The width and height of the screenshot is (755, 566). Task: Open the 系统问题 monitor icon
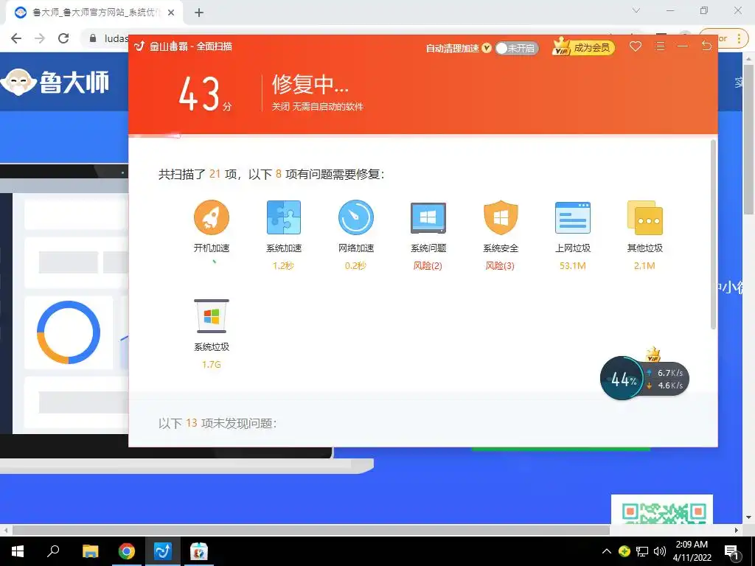click(x=428, y=217)
